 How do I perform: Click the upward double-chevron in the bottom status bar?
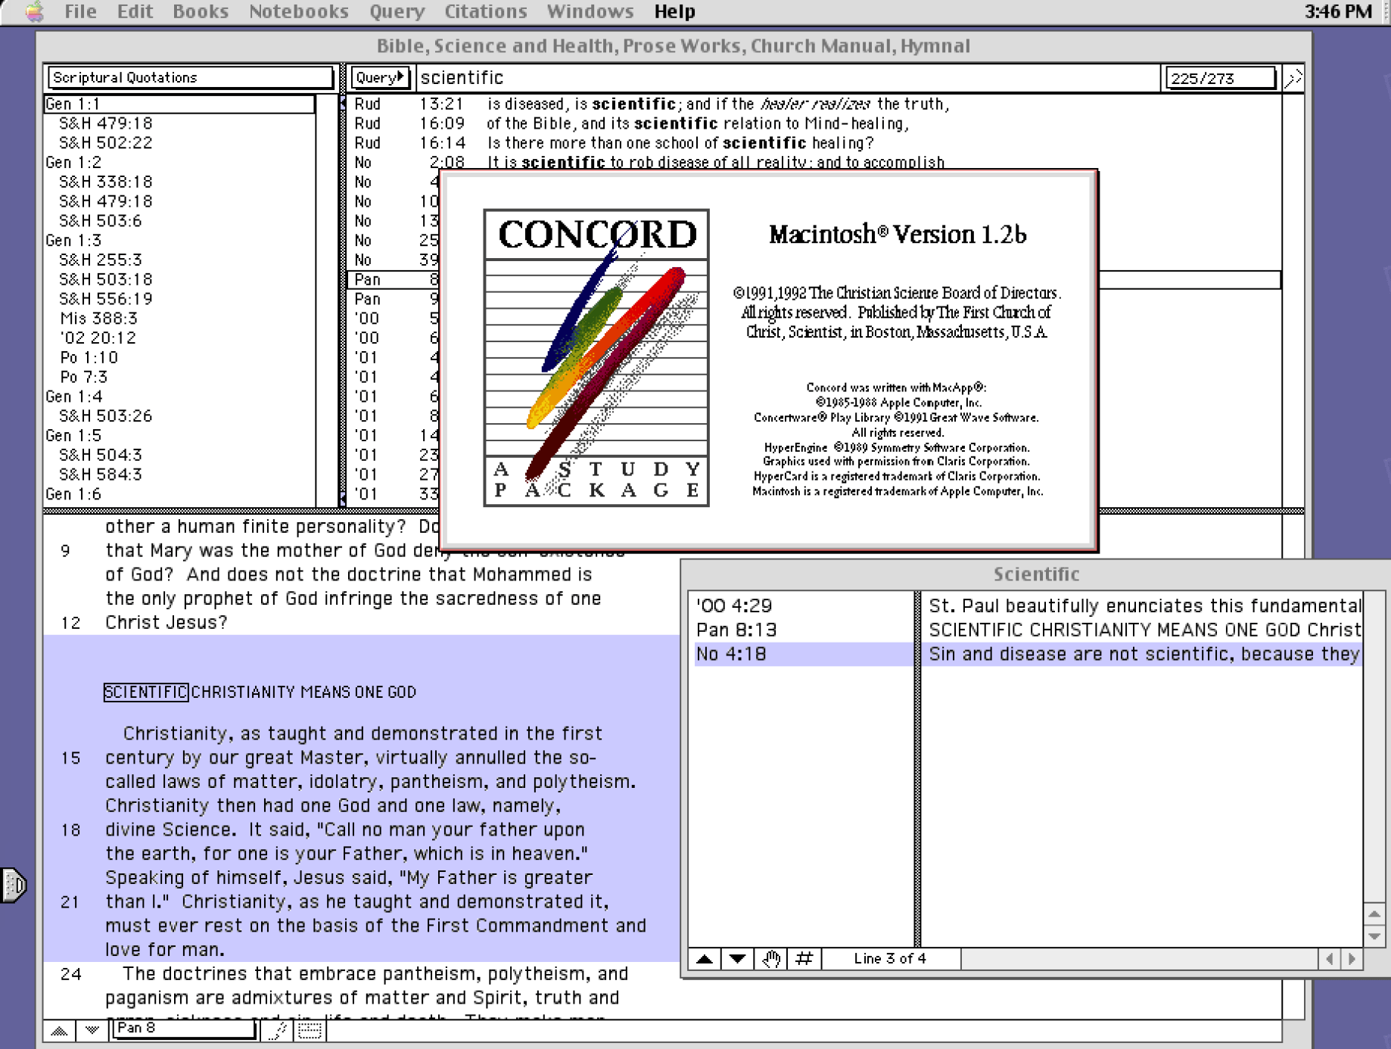click(60, 1030)
